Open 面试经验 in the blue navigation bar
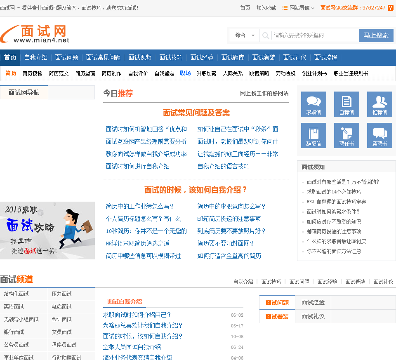 pos(202,58)
